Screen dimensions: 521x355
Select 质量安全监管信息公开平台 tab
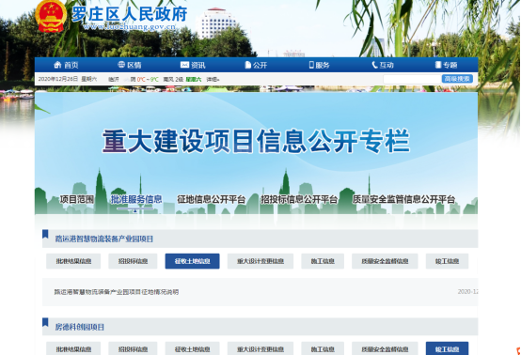click(x=403, y=199)
